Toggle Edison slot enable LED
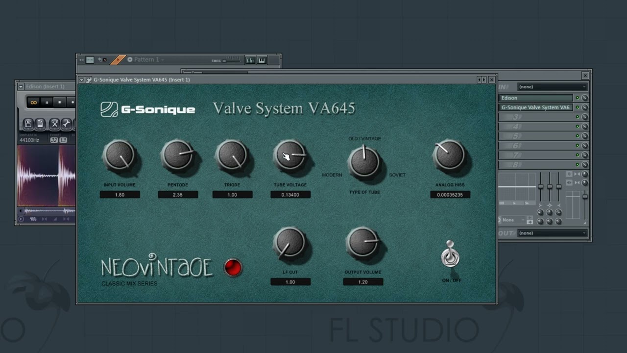This screenshot has width=627, height=353. coord(577,98)
